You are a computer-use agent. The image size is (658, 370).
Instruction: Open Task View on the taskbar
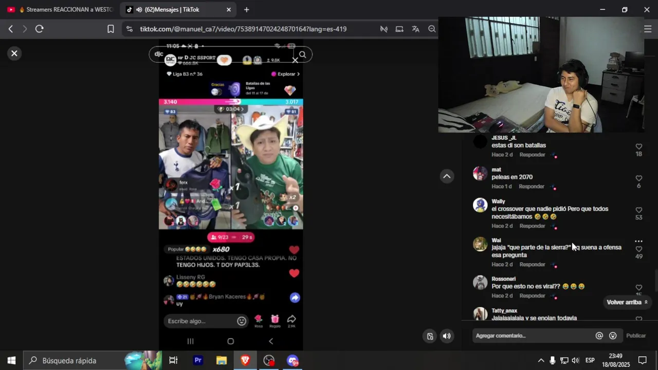(173, 360)
